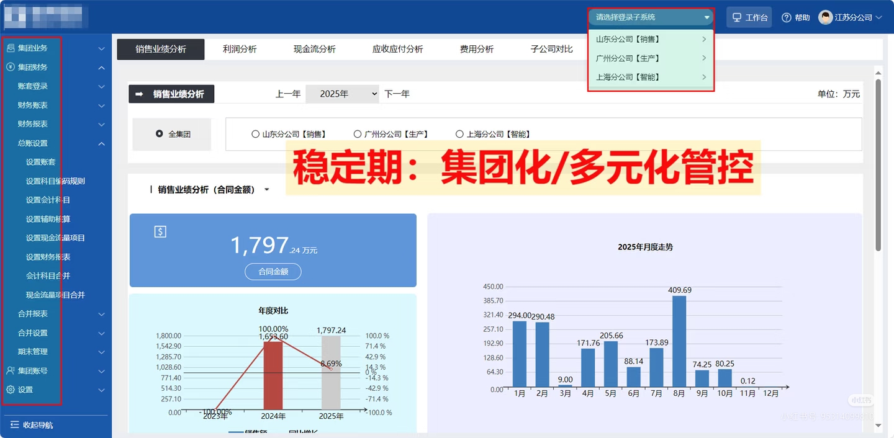The image size is (894, 438).
Task: Click 收起导航 at sidebar bottom
Action: (38, 425)
